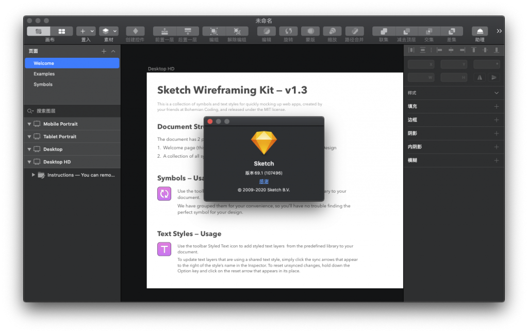The width and height of the screenshot is (528, 333).
Task: Select the Symbols page
Action: point(72,84)
